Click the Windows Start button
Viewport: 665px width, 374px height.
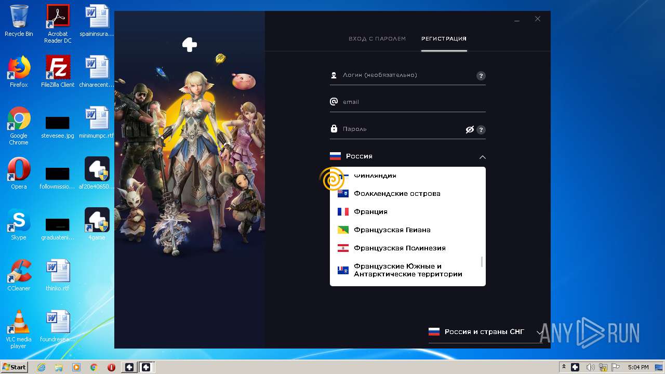pos(14,367)
